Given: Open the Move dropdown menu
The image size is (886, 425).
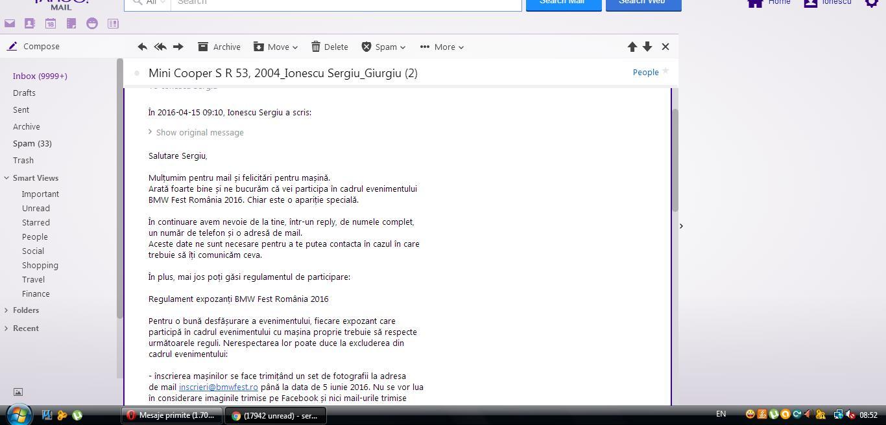Looking at the screenshot, I should 276,47.
